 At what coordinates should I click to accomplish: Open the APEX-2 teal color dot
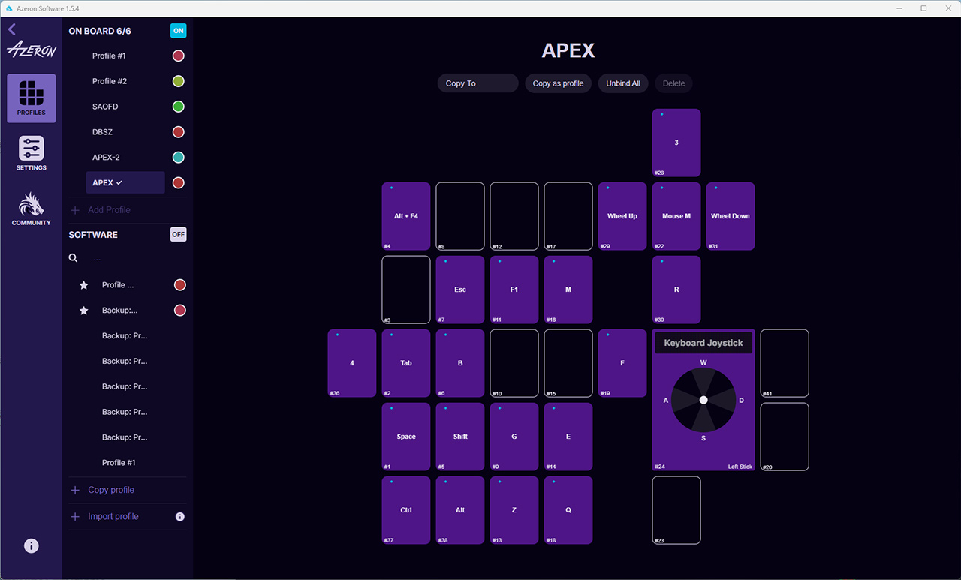click(179, 158)
